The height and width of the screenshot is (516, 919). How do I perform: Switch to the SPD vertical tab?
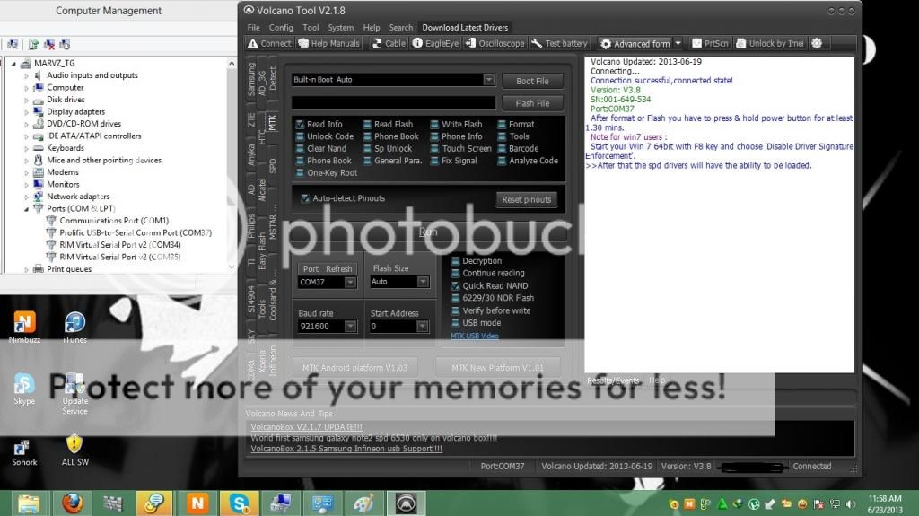coord(273,166)
